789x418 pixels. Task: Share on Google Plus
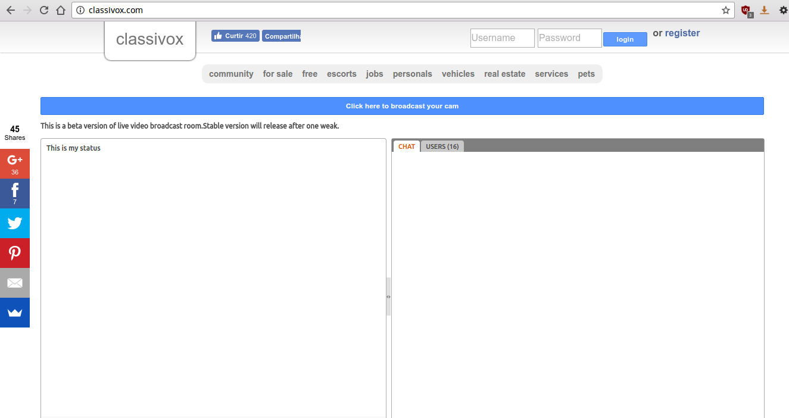[x=15, y=164]
